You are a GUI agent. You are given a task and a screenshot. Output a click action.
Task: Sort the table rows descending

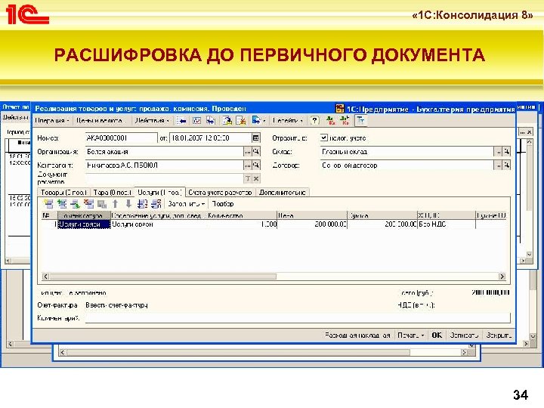click(156, 204)
